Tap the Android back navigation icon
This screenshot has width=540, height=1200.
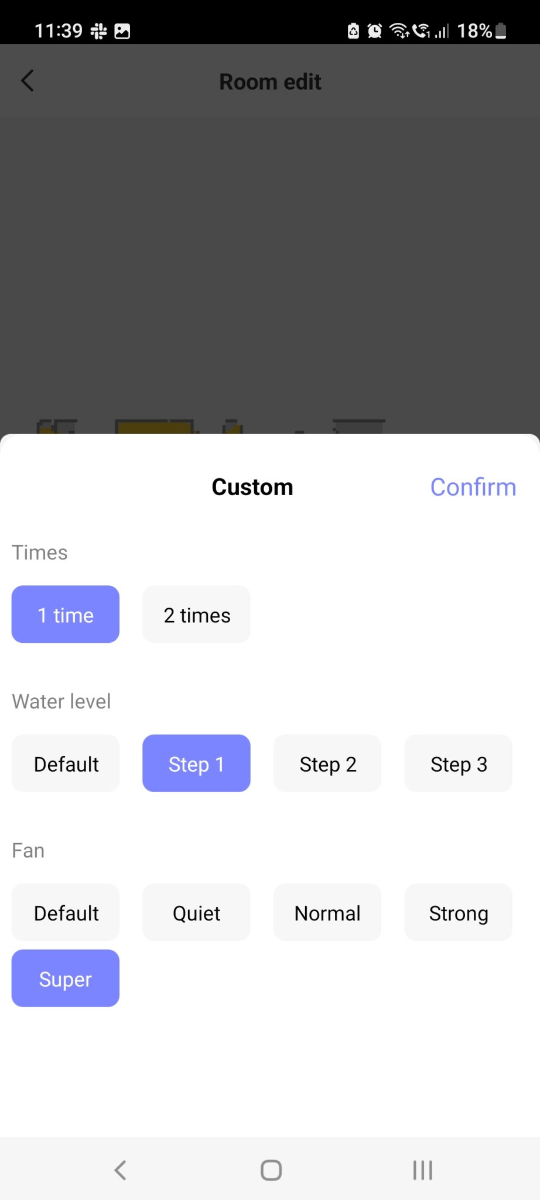tap(120, 1170)
